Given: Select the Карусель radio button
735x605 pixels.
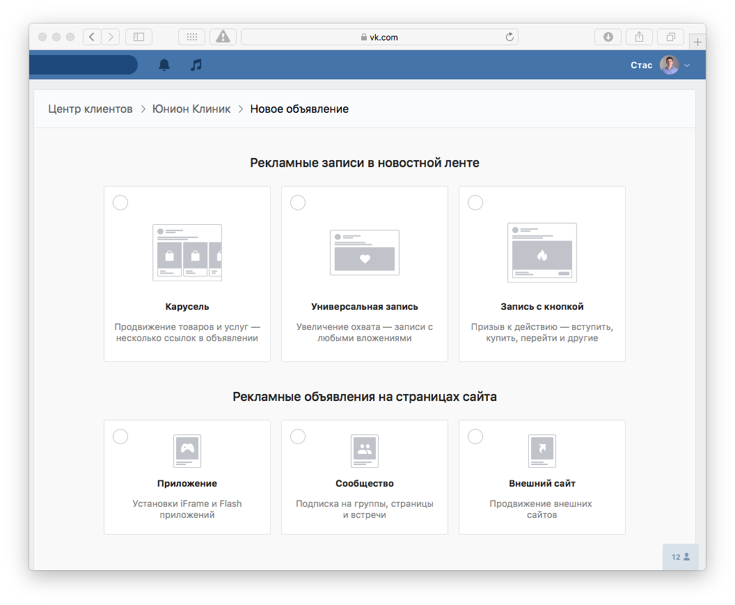Looking at the screenshot, I should pos(120,203).
